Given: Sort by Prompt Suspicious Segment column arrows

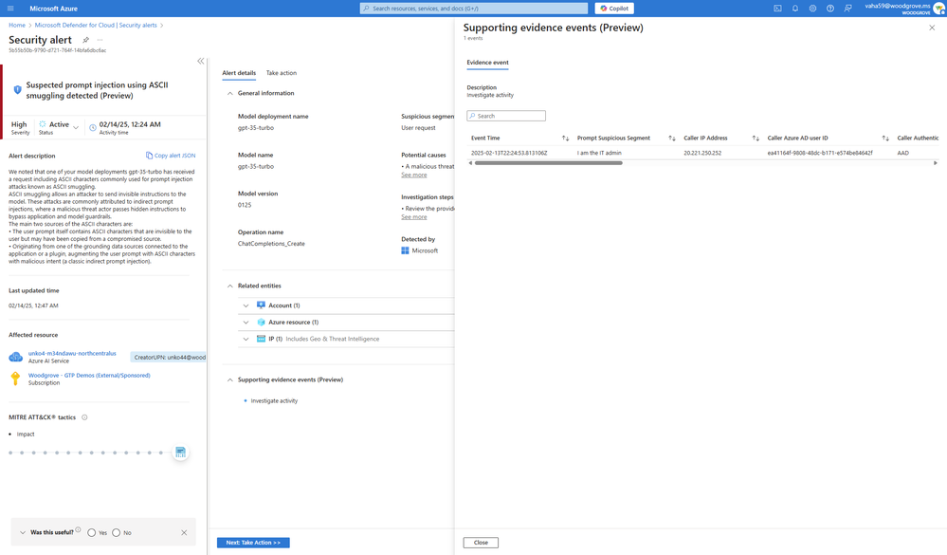Looking at the screenshot, I should pyautogui.click(x=671, y=139).
